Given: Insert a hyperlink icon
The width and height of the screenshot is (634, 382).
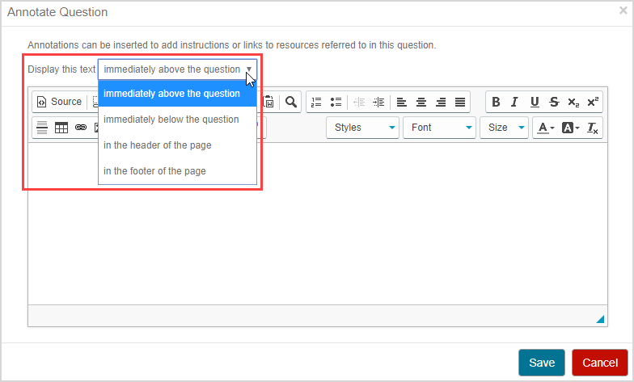Looking at the screenshot, I should click(x=81, y=128).
